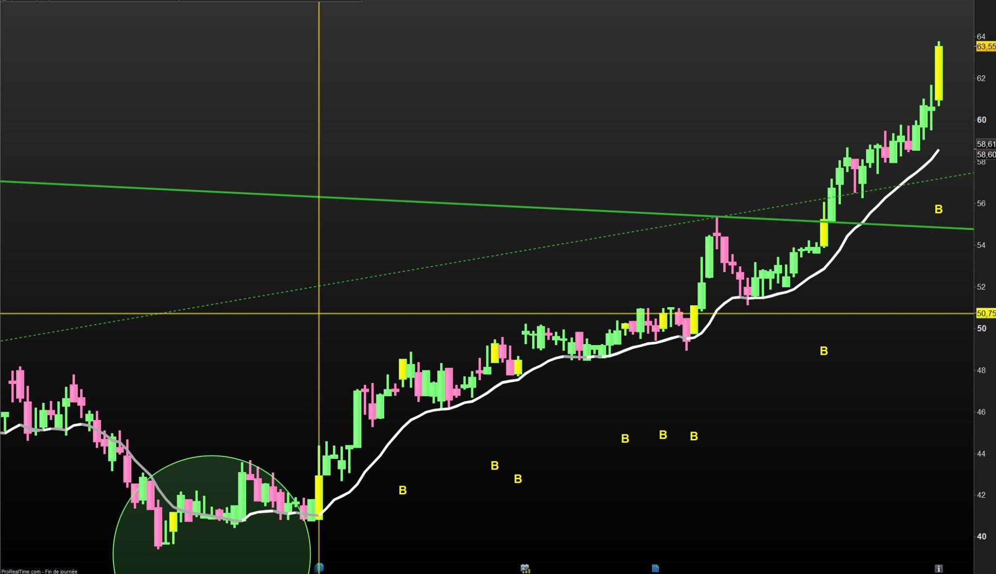This screenshot has width=996, height=574.
Task: Click the 50,75 horizontal line price label
Action: point(986,313)
